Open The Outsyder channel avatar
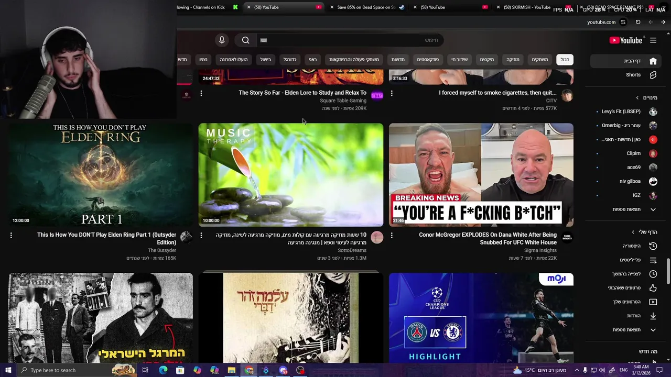The height and width of the screenshot is (377, 671). 186,238
